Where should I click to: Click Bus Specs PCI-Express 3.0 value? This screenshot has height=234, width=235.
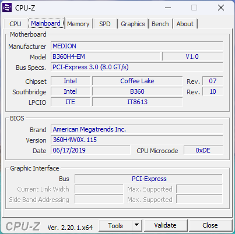tap(137, 67)
